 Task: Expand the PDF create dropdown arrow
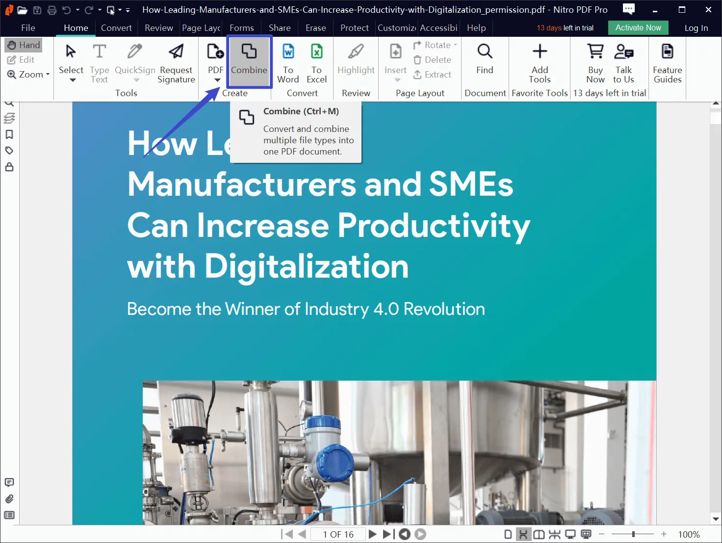point(217,80)
